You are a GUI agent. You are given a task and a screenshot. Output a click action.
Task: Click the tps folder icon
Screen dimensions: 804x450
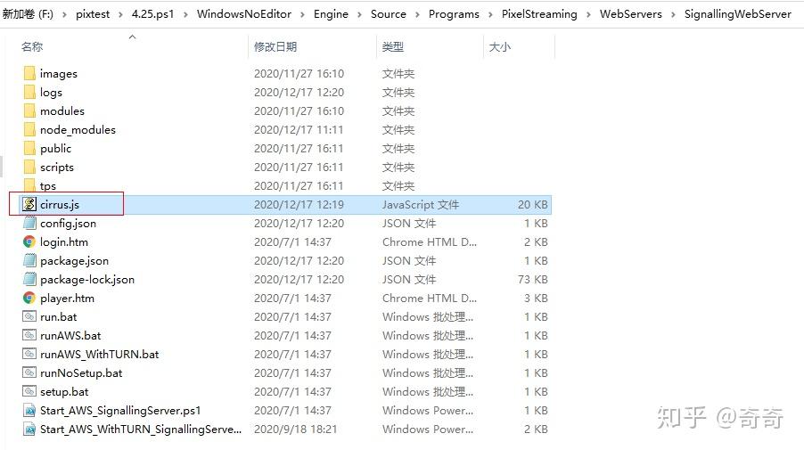click(29, 185)
